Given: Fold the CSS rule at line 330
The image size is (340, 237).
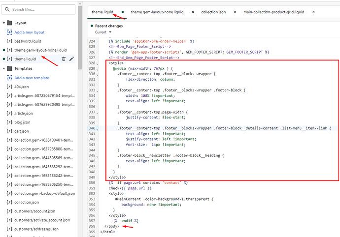Looking at the screenshot, I should coord(98,74).
